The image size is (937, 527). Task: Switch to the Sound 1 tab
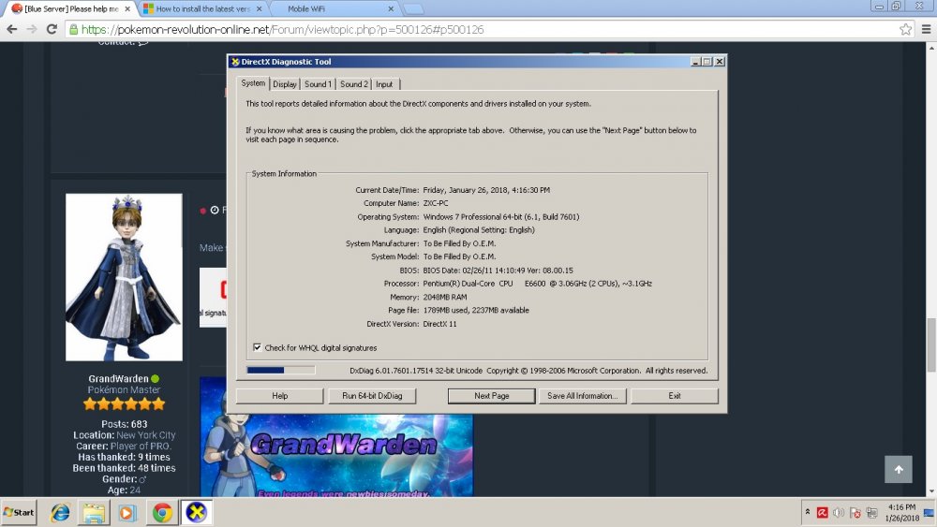[318, 84]
